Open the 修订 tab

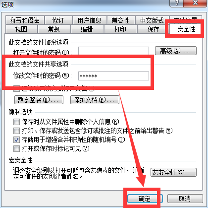(58, 20)
